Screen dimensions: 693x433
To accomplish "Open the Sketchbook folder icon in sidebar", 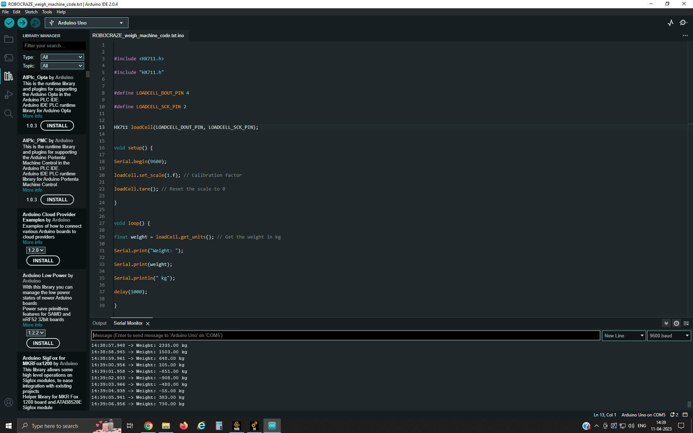I will tap(9, 39).
